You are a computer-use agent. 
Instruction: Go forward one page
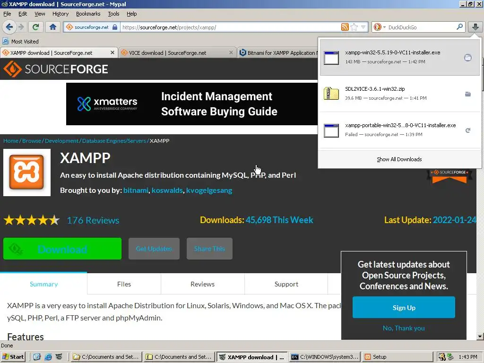click(x=21, y=27)
